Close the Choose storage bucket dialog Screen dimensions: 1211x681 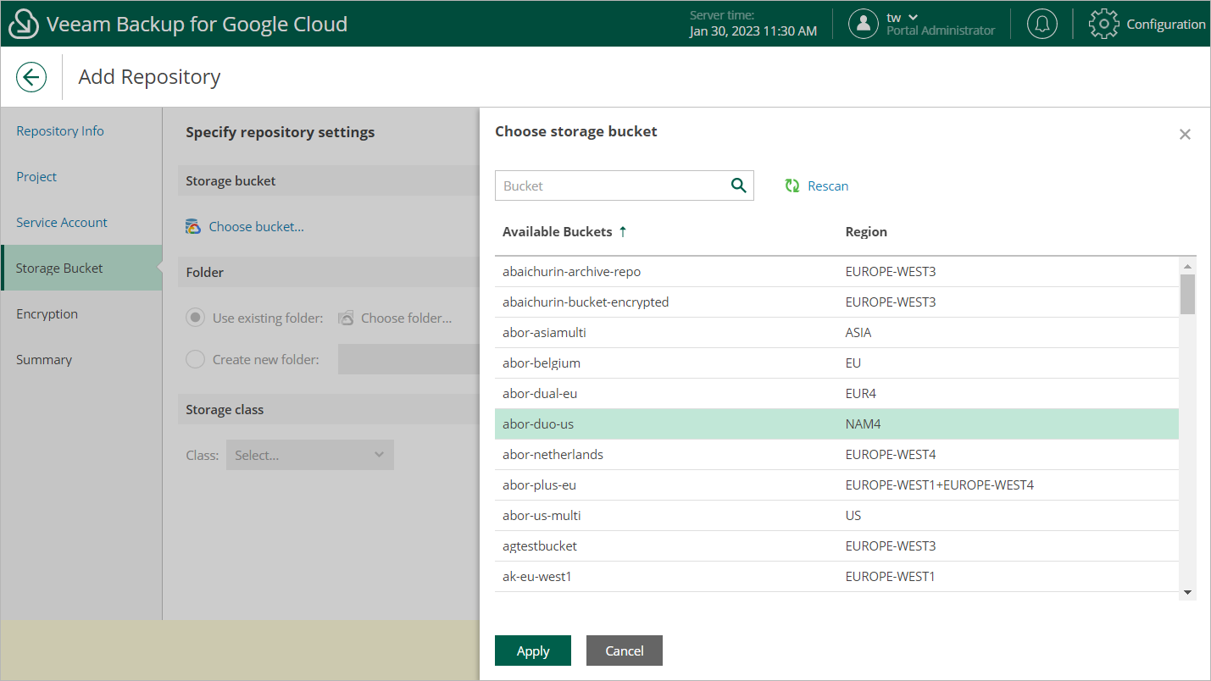tap(1185, 135)
